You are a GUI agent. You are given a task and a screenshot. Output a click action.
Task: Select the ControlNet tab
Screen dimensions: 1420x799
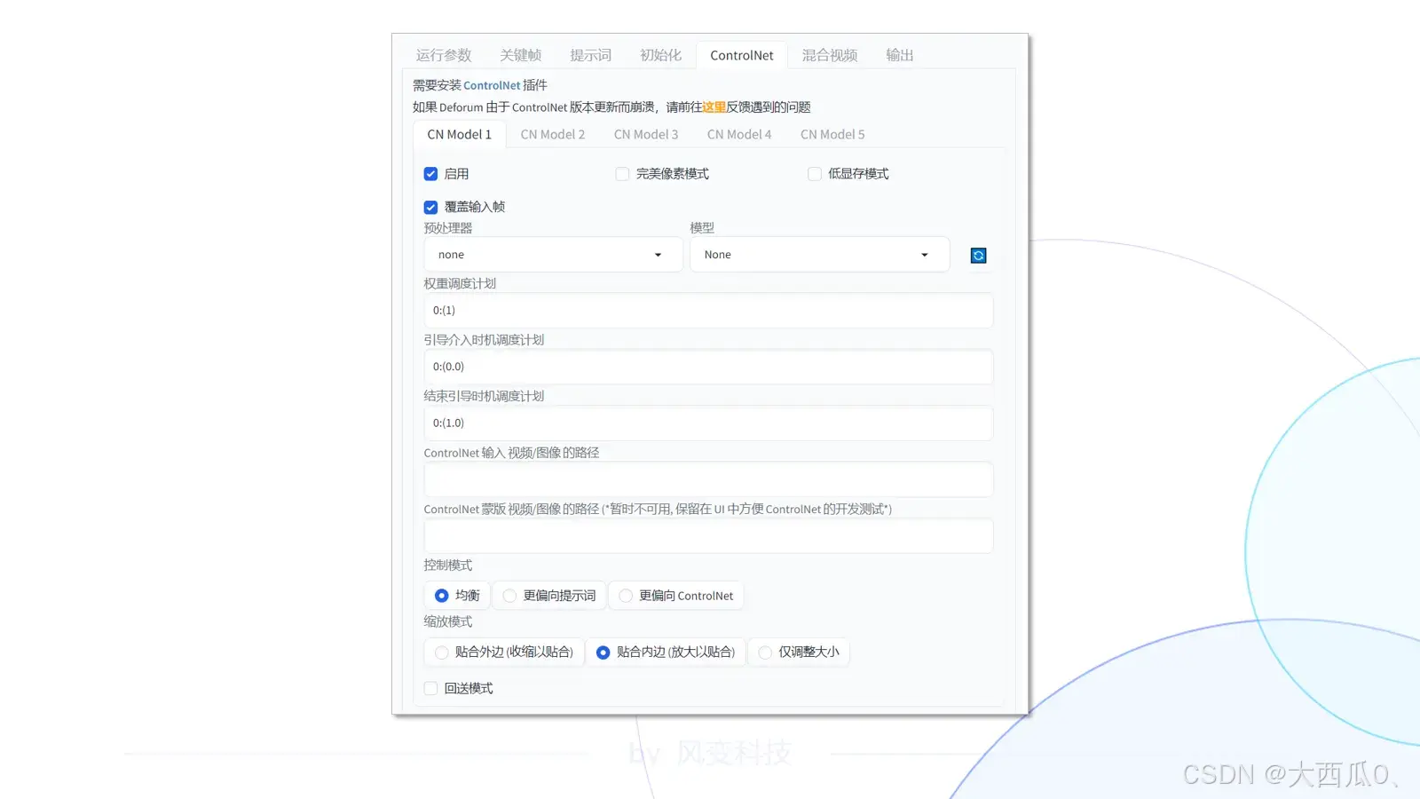click(x=741, y=55)
